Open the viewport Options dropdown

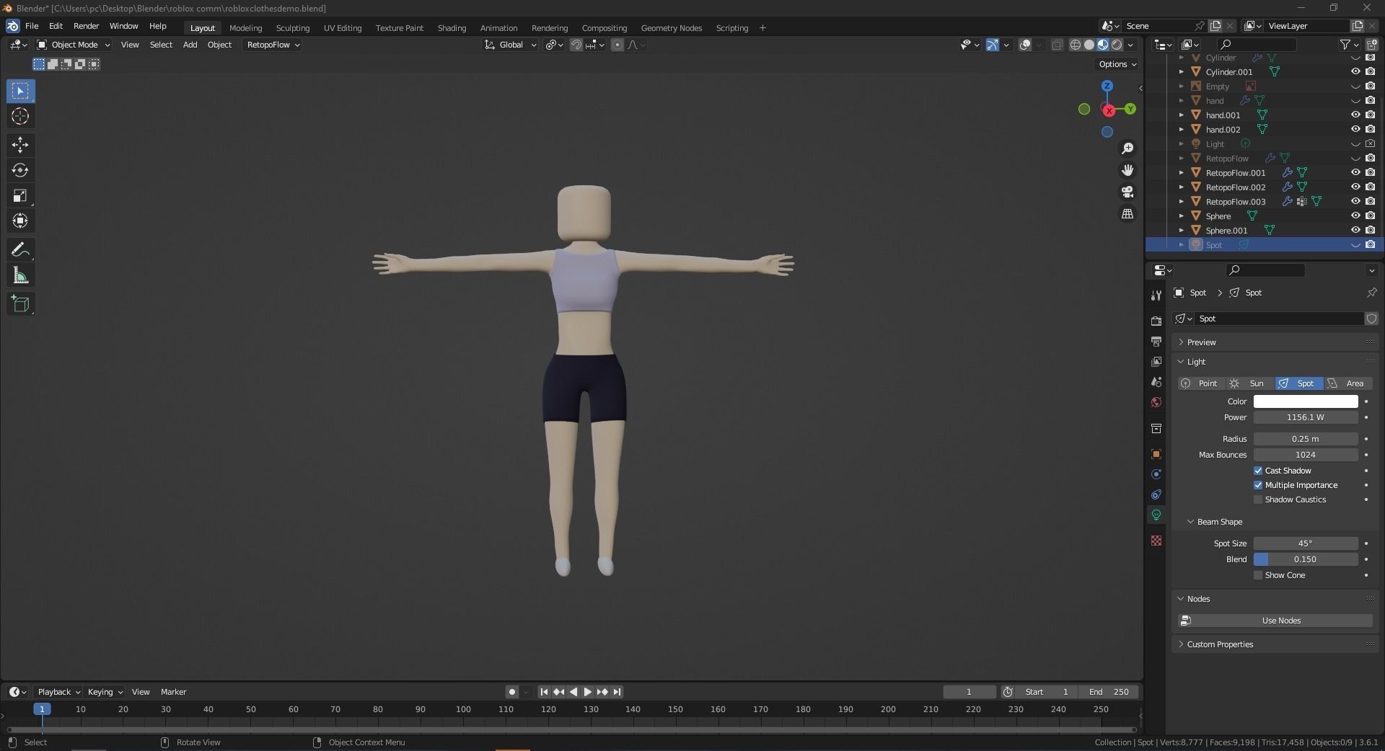pyautogui.click(x=1117, y=64)
